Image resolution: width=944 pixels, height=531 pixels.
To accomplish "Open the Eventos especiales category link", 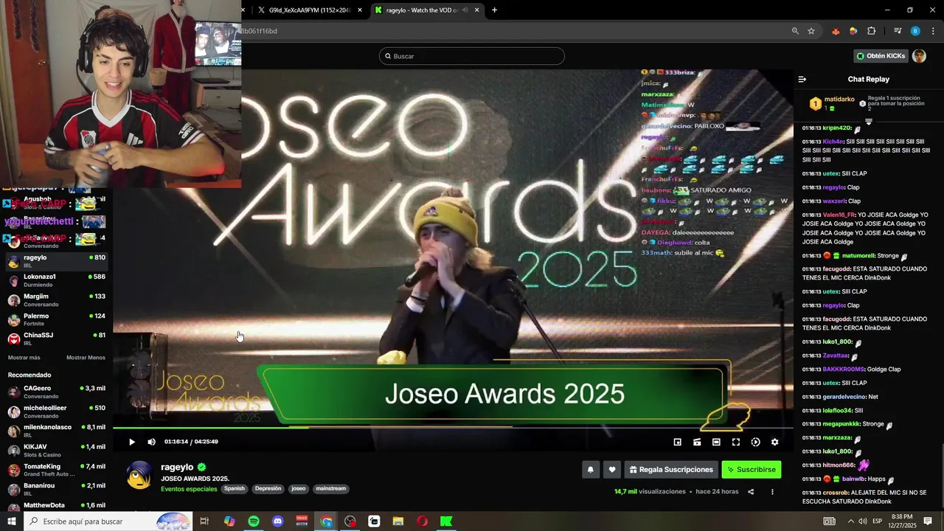I will click(x=189, y=489).
